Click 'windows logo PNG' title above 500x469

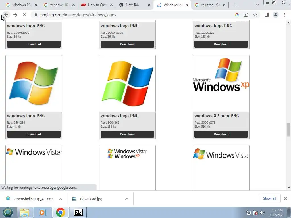(x=120, y=116)
